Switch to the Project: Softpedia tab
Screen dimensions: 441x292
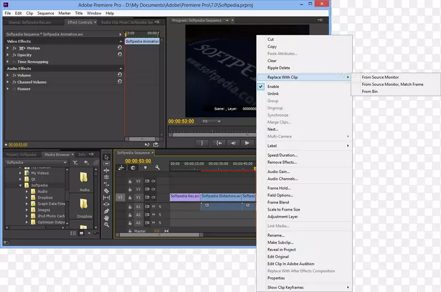pos(21,155)
